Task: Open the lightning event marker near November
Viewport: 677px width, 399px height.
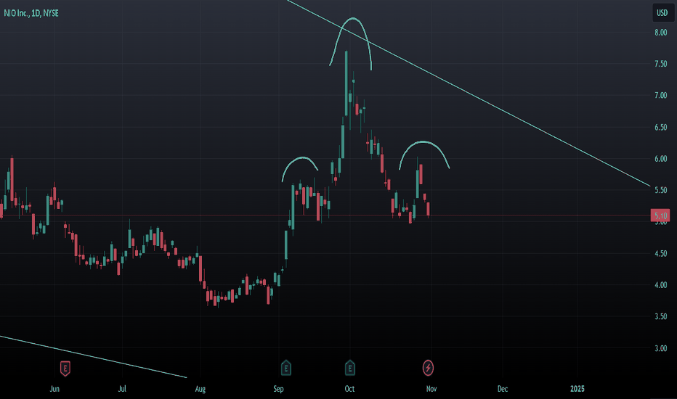Action: click(428, 368)
